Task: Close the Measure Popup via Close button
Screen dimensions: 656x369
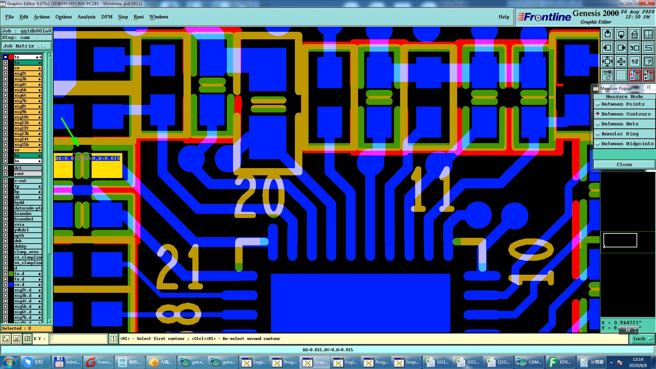Action: point(624,165)
